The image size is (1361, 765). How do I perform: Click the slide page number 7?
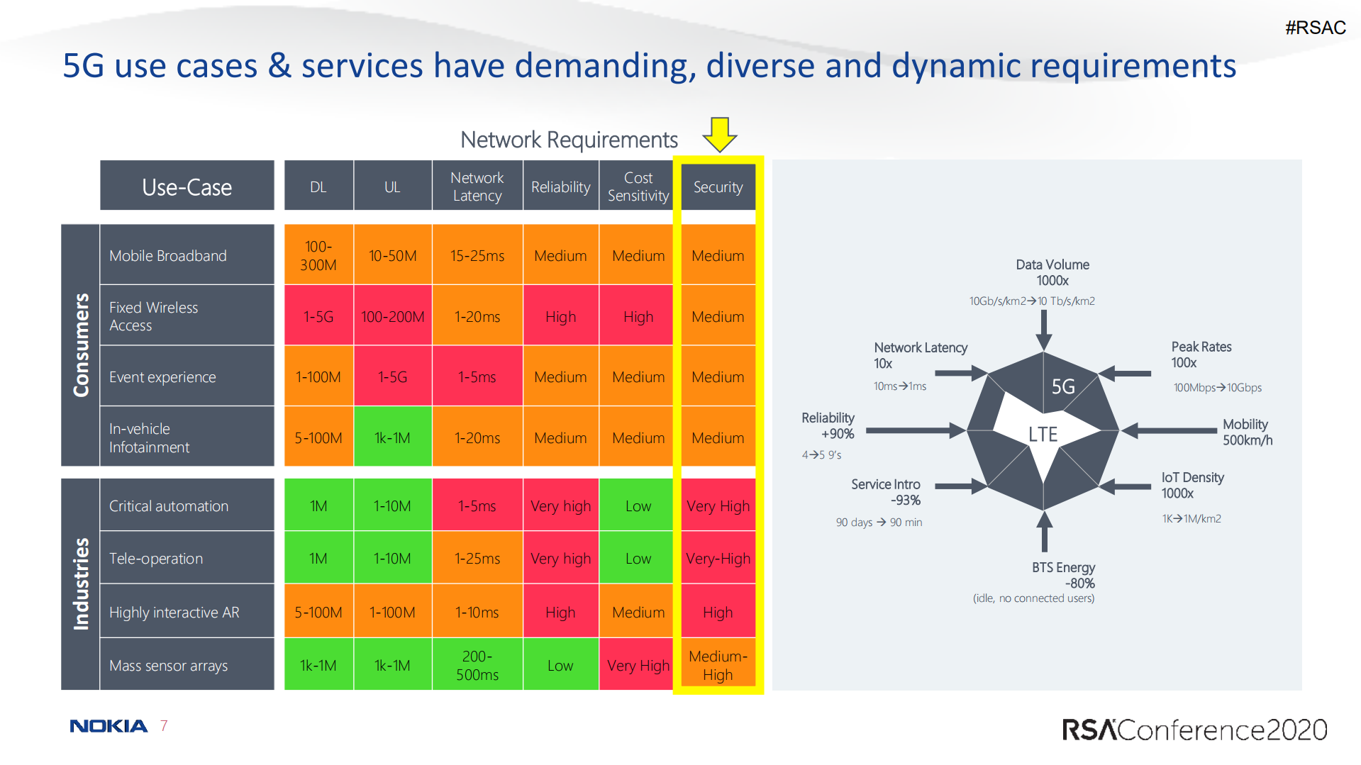pyautogui.click(x=164, y=725)
